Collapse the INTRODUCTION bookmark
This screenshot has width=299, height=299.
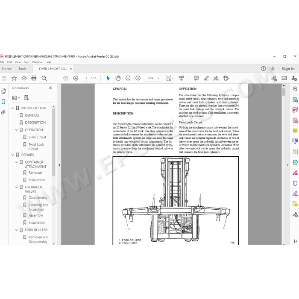point(13,108)
